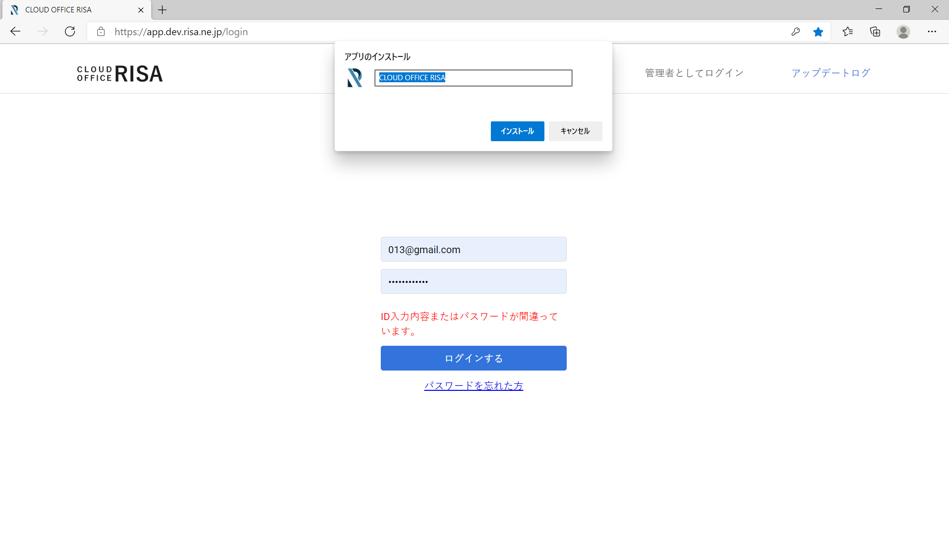
Task: Go back using browser back arrow
Action: point(15,32)
